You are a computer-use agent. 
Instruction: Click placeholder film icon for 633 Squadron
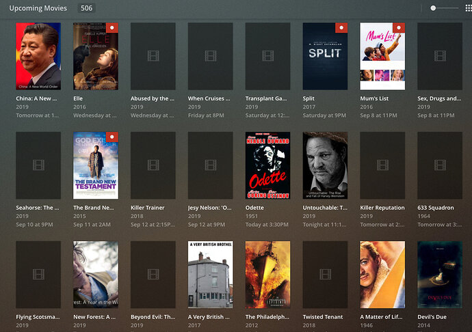440,165
